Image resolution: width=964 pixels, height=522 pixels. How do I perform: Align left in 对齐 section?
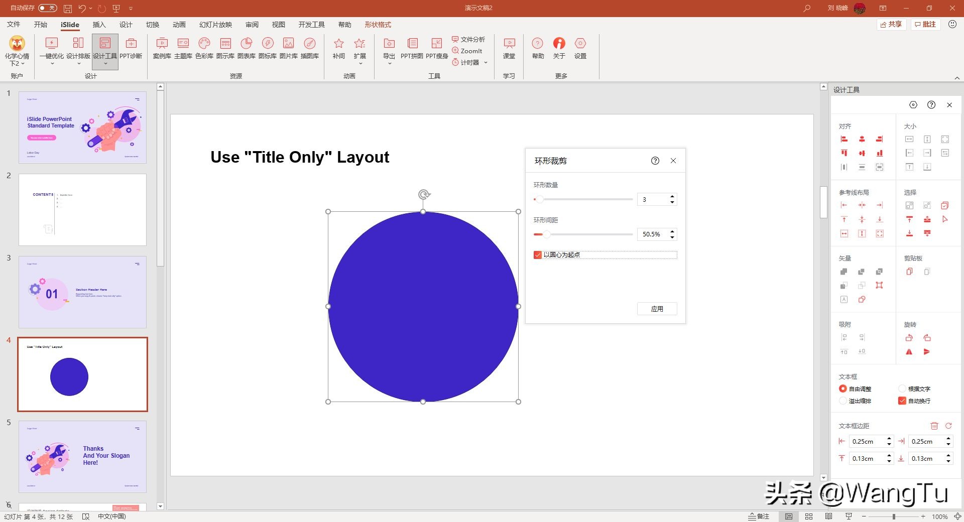coord(844,139)
